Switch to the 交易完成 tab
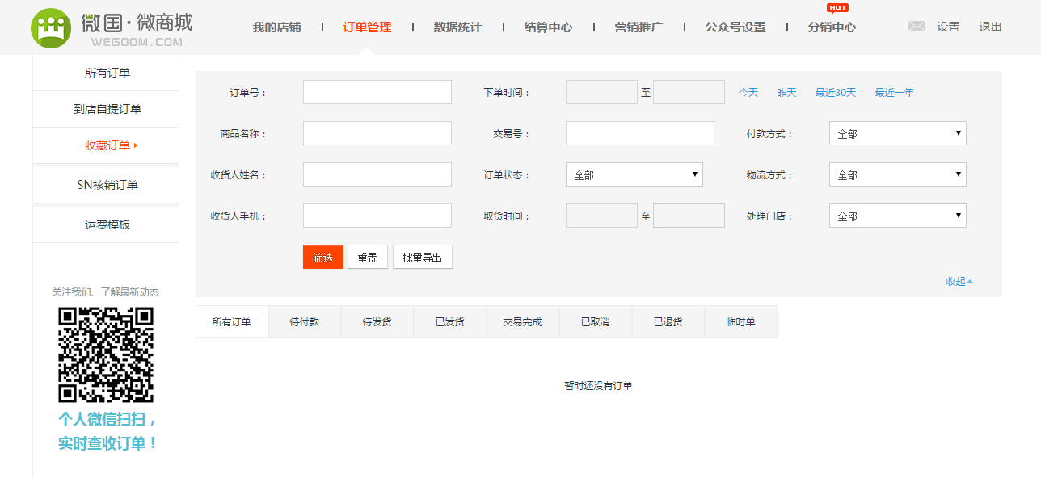The height and width of the screenshot is (478, 1041). click(523, 321)
